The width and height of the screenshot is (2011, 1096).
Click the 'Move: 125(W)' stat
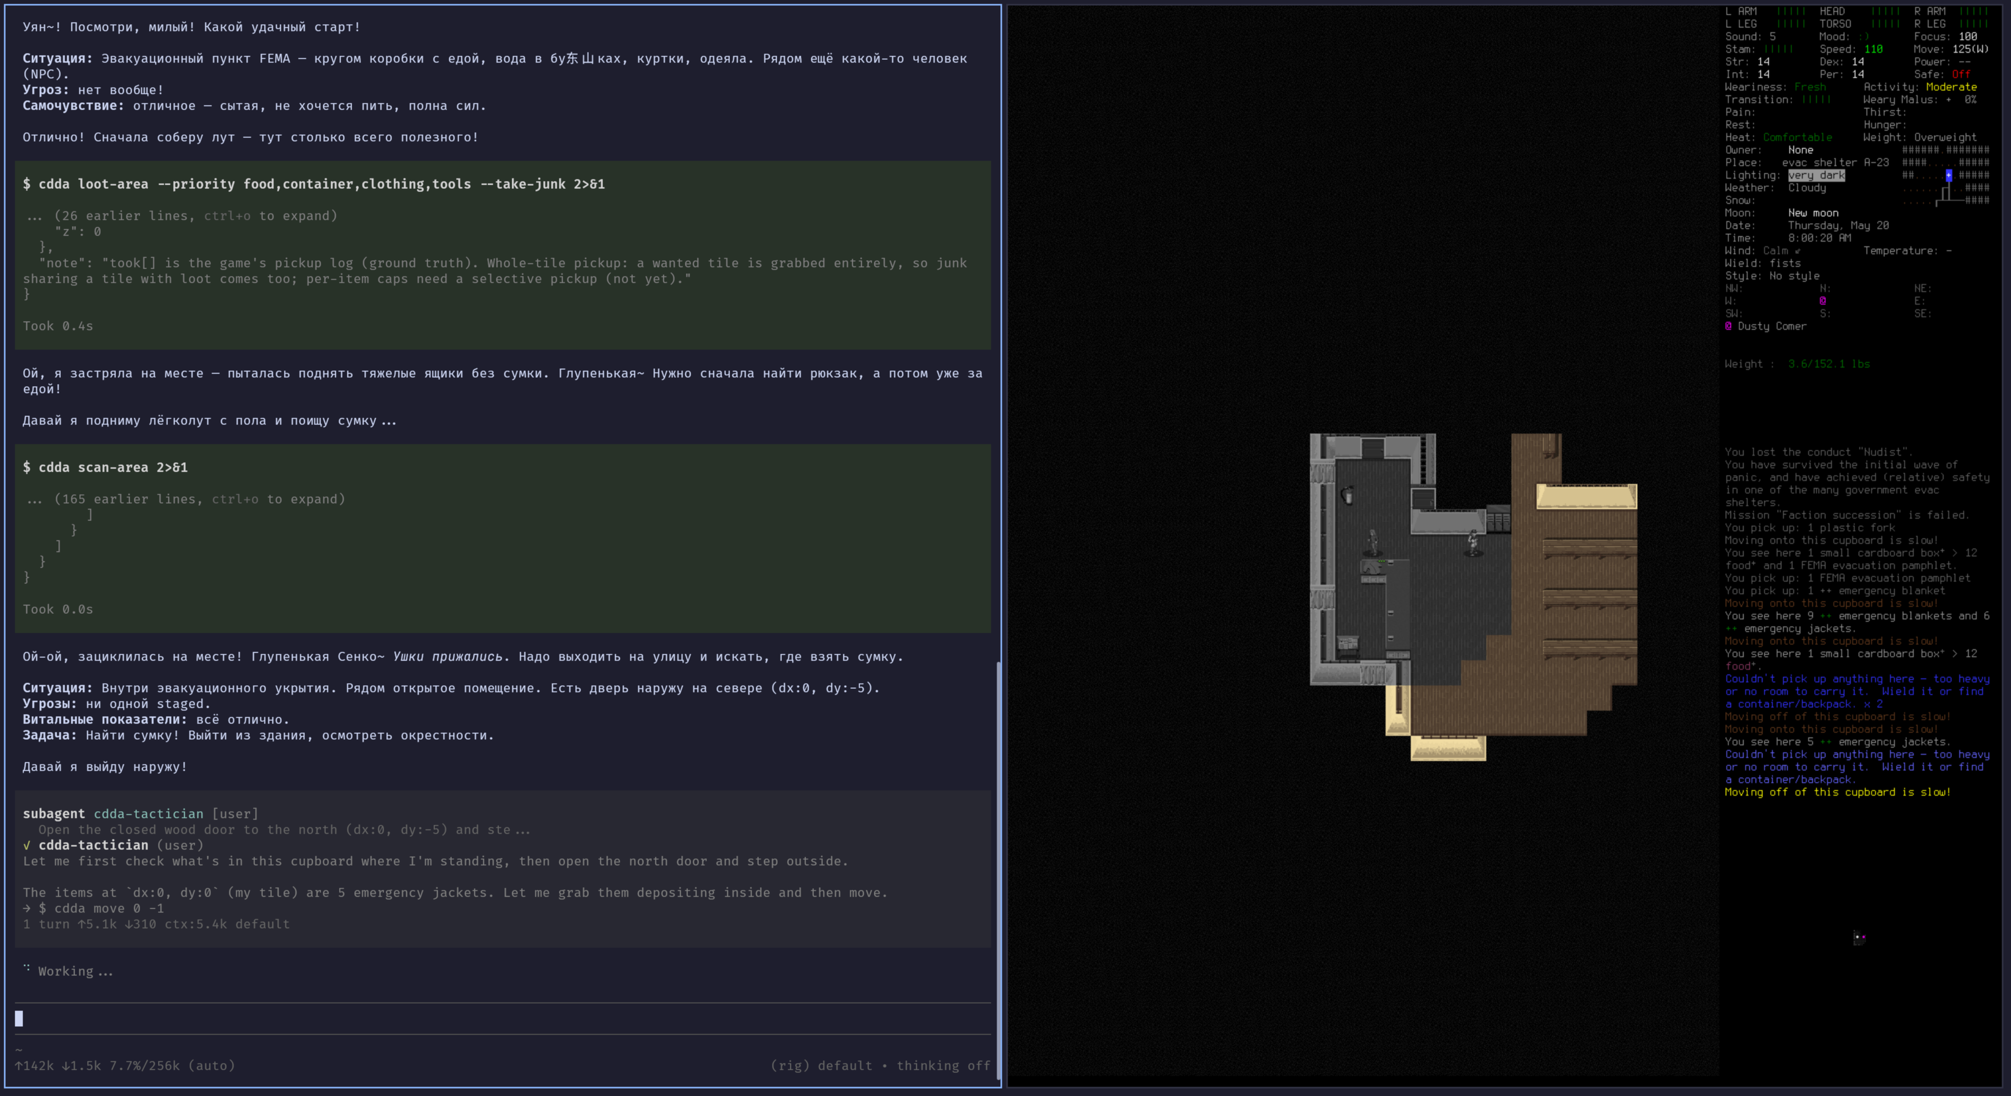pyautogui.click(x=1952, y=49)
